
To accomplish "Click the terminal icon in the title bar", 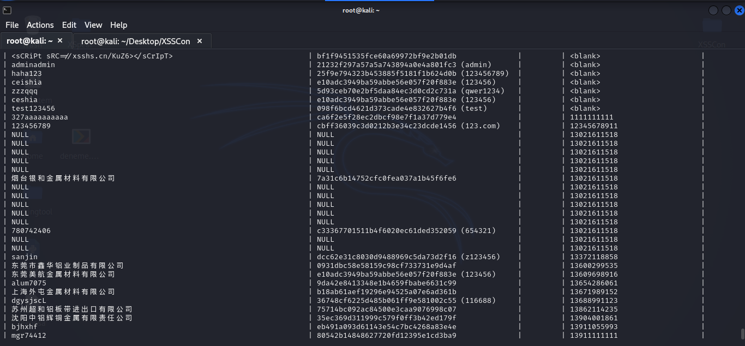I will [7, 10].
